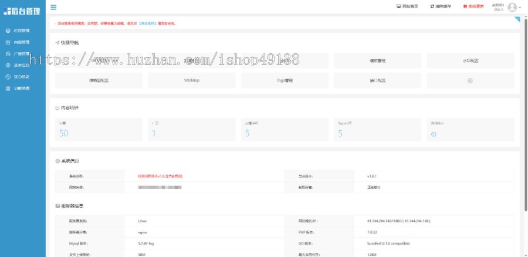Click the admin username text
528x257 pixels.
[498, 5]
